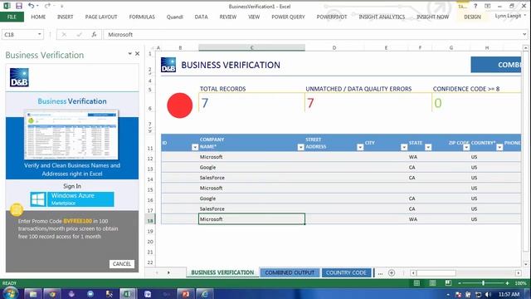Open Internet Explorer from the taskbar
The image size is (531, 299).
205,294
